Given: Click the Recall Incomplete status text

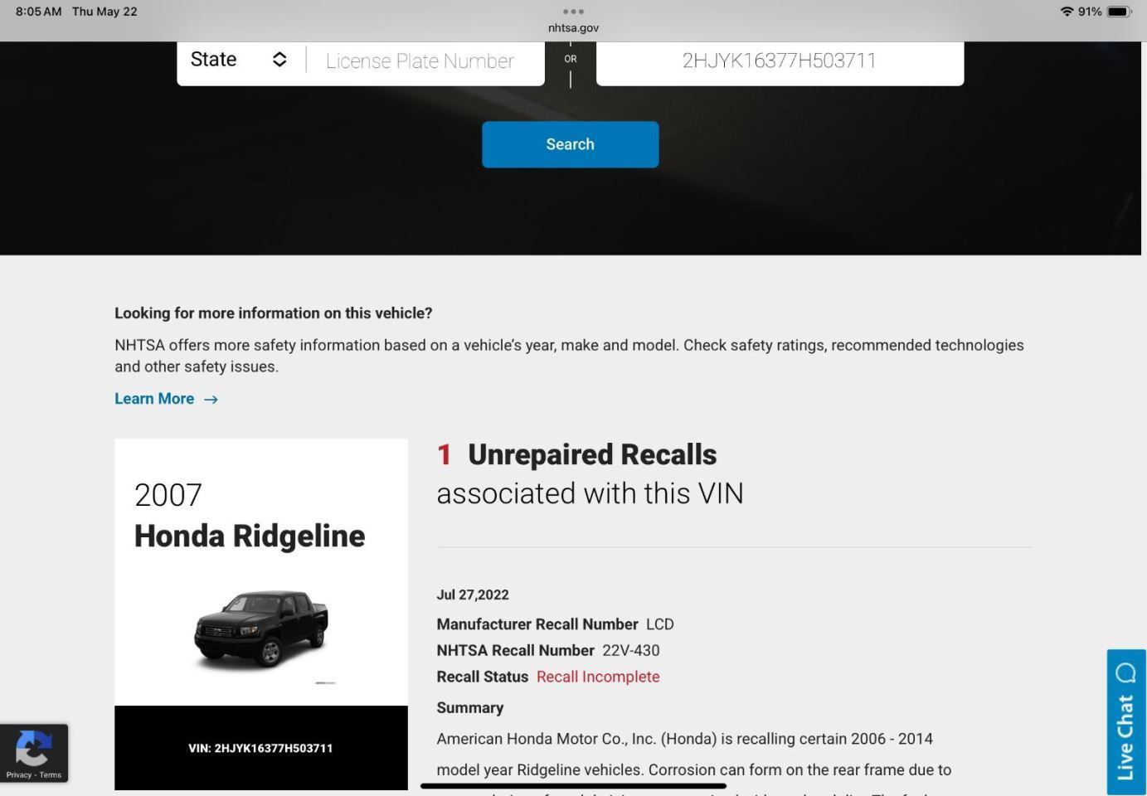Looking at the screenshot, I should (x=598, y=677).
